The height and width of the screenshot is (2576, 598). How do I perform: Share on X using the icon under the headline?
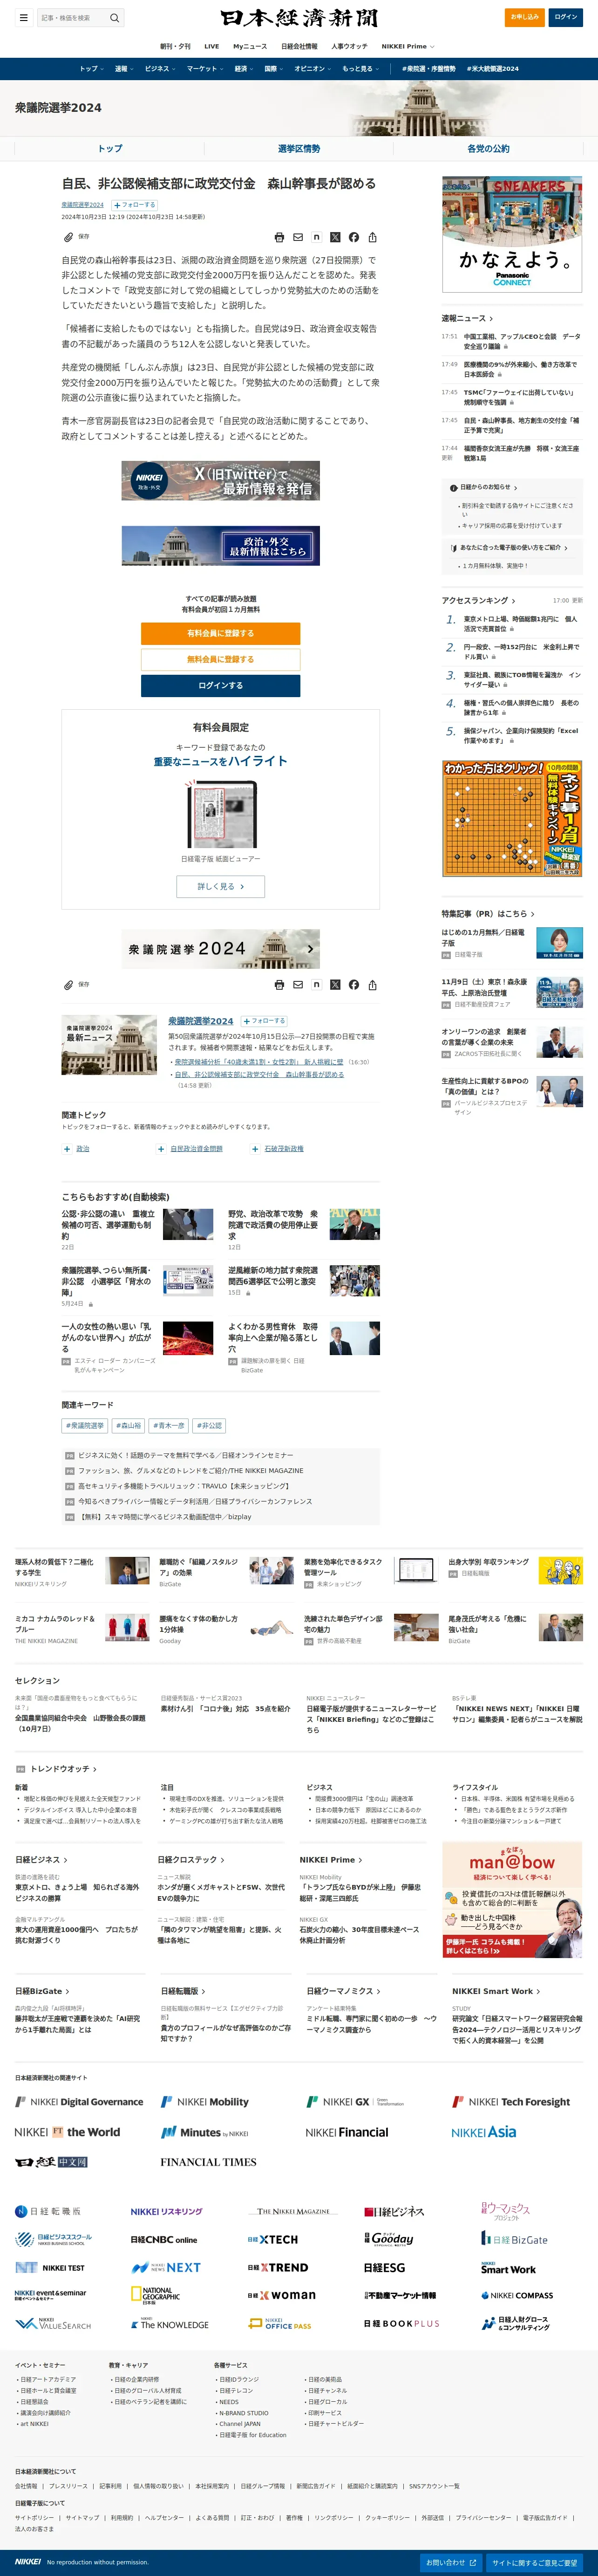[x=335, y=237]
